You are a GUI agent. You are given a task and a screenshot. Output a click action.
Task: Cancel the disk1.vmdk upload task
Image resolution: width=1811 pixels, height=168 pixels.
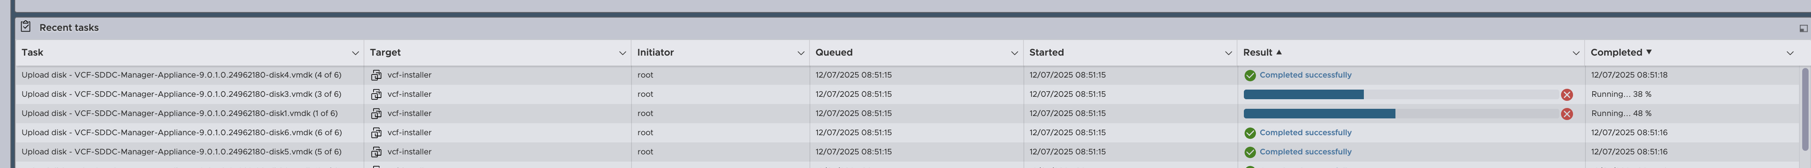click(1566, 114)
